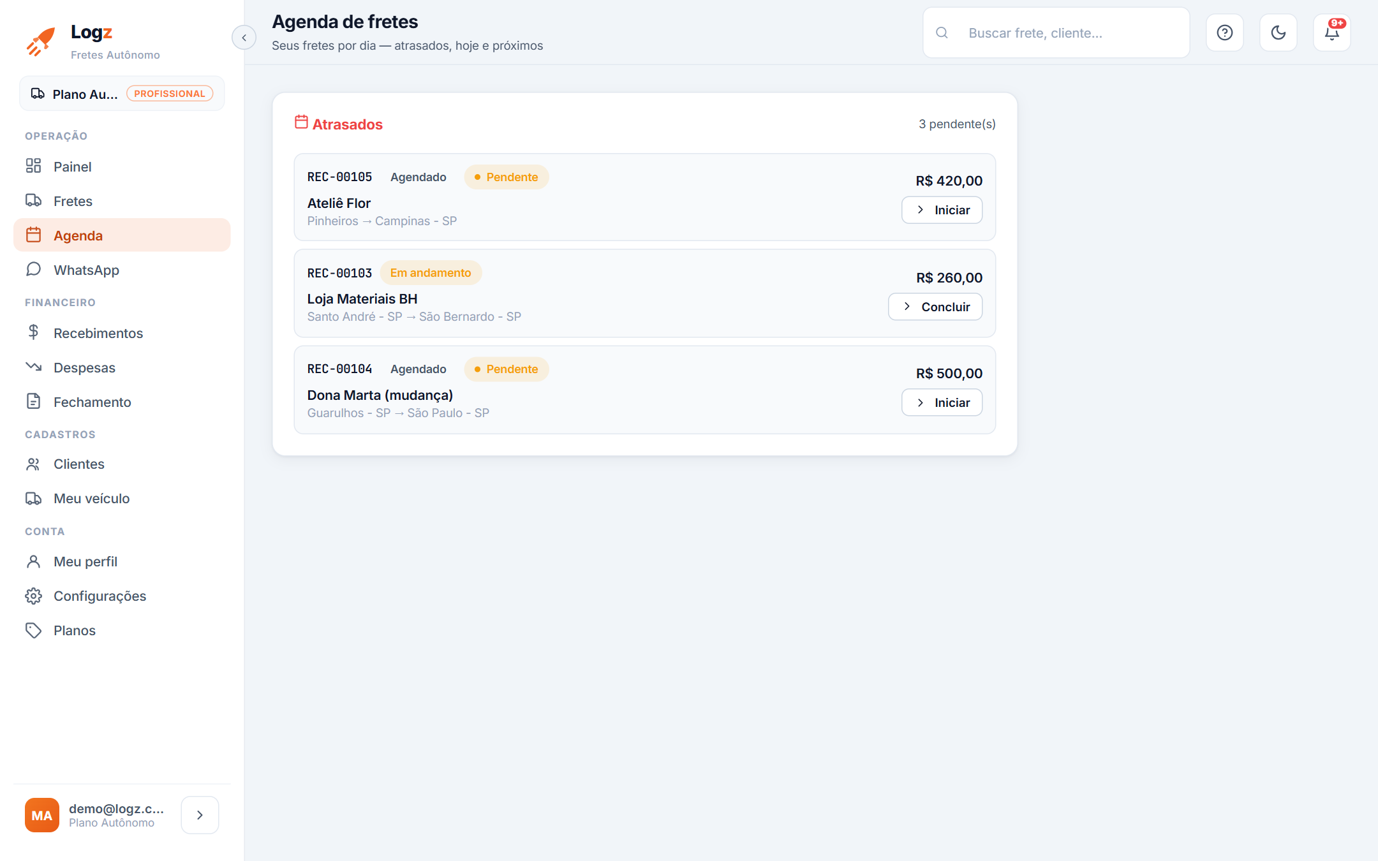
Task: Click the Clientes people icon
Action: coord(33,464)
